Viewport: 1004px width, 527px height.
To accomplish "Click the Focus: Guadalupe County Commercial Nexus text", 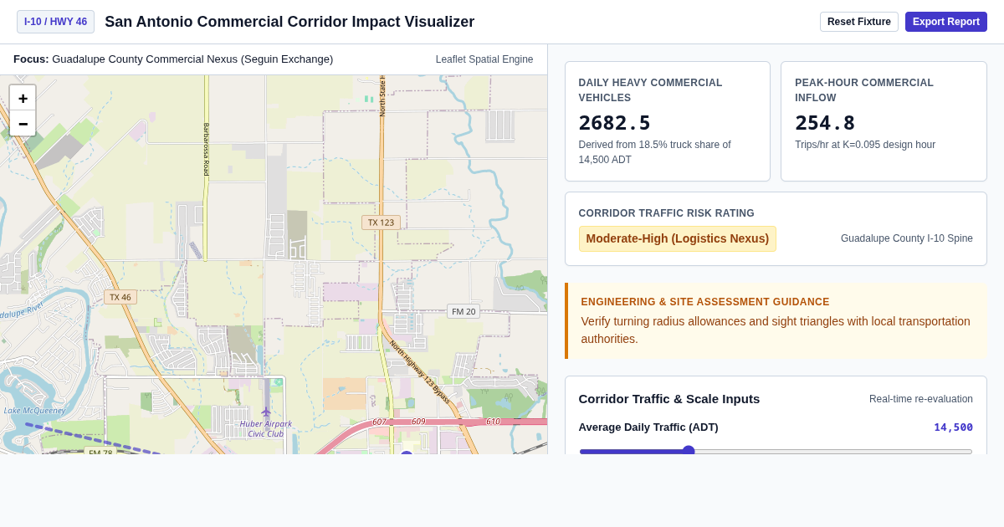I will 173,59.
